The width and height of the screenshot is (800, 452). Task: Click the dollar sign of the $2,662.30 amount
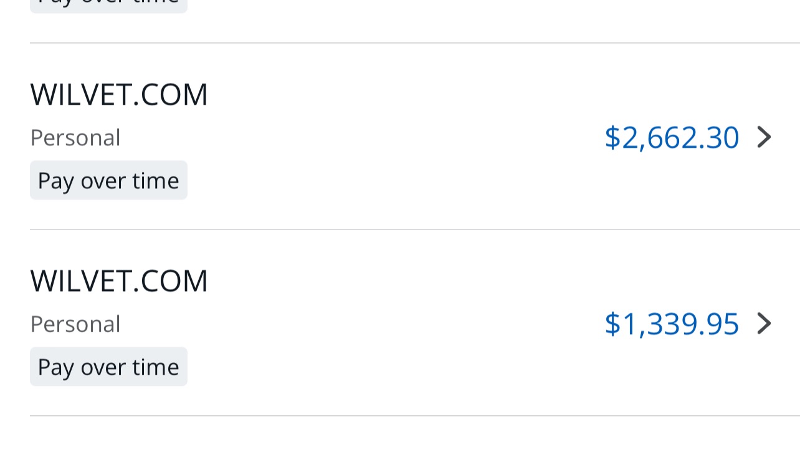click(x=612, y=137)
